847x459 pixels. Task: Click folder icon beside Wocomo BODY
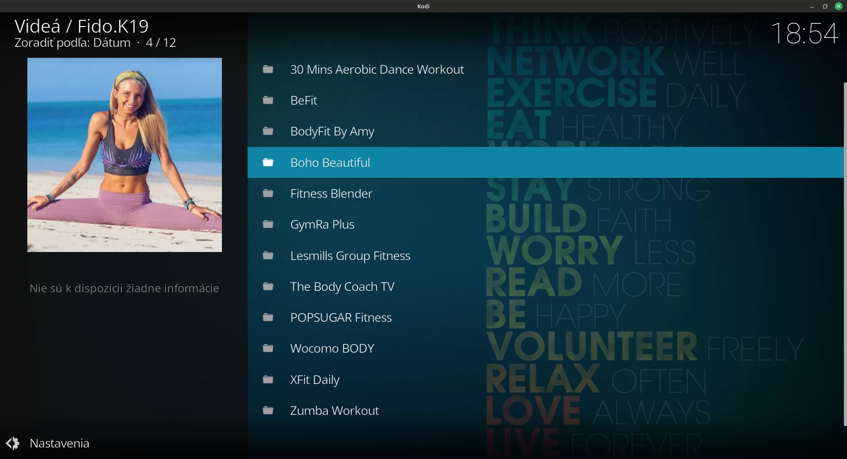(x=268, y=348)
